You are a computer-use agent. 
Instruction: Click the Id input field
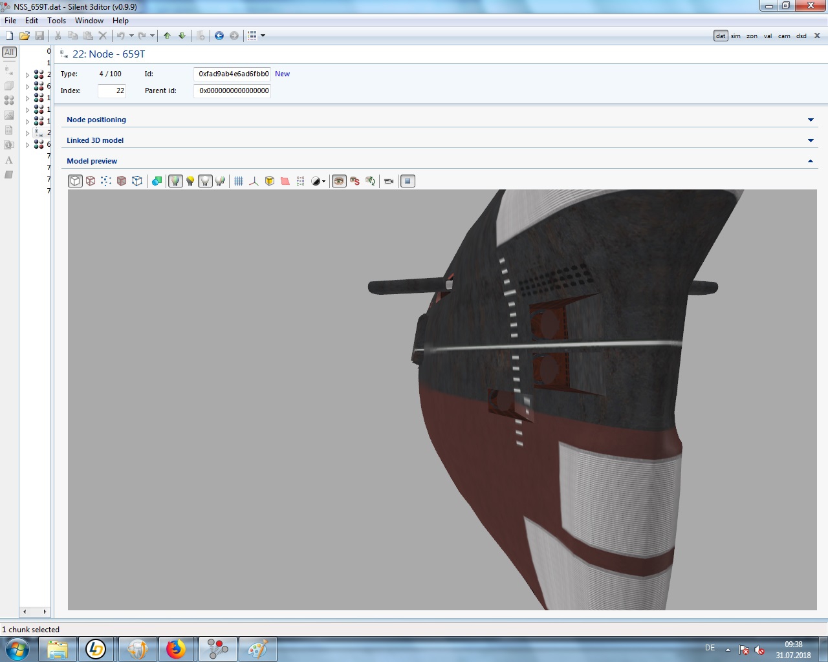point(232,74)
